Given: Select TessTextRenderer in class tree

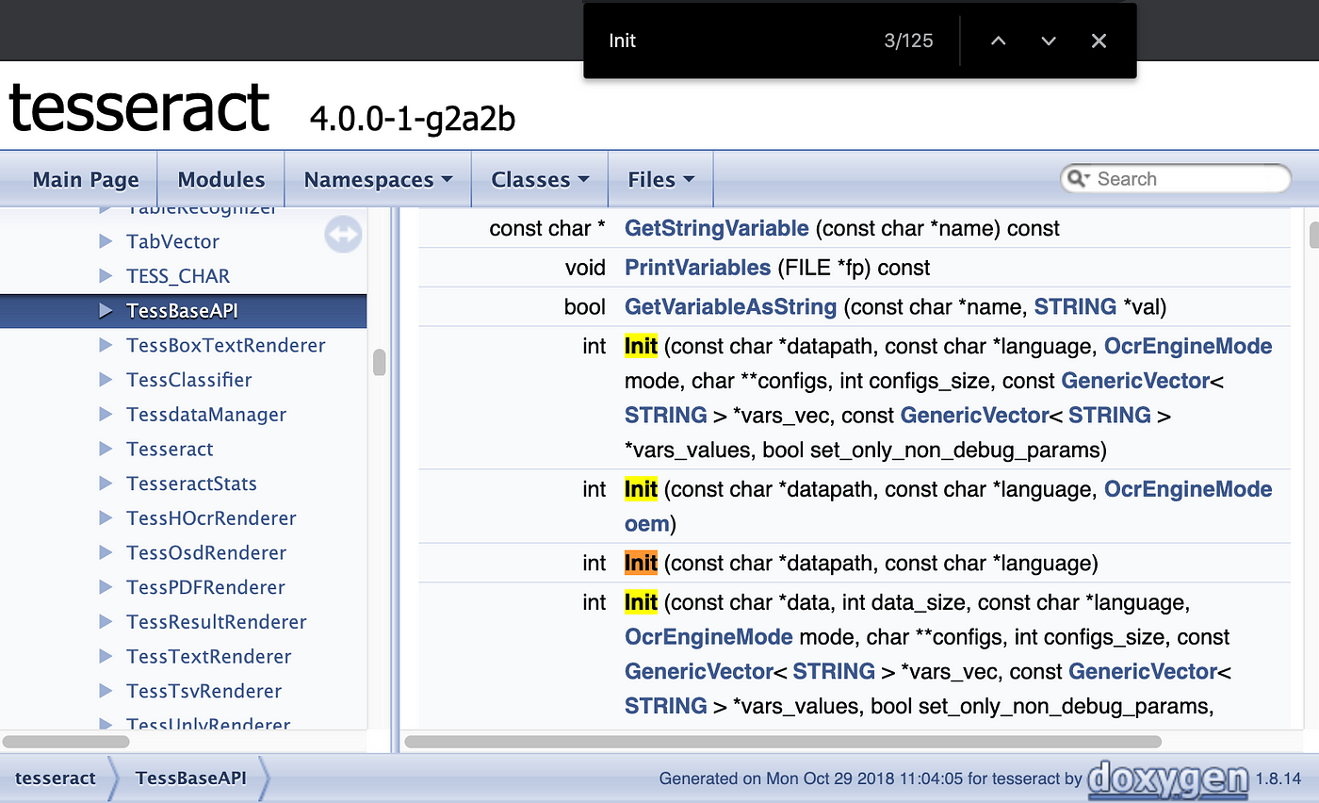Looking at the screenshot, I should point(209,656).
